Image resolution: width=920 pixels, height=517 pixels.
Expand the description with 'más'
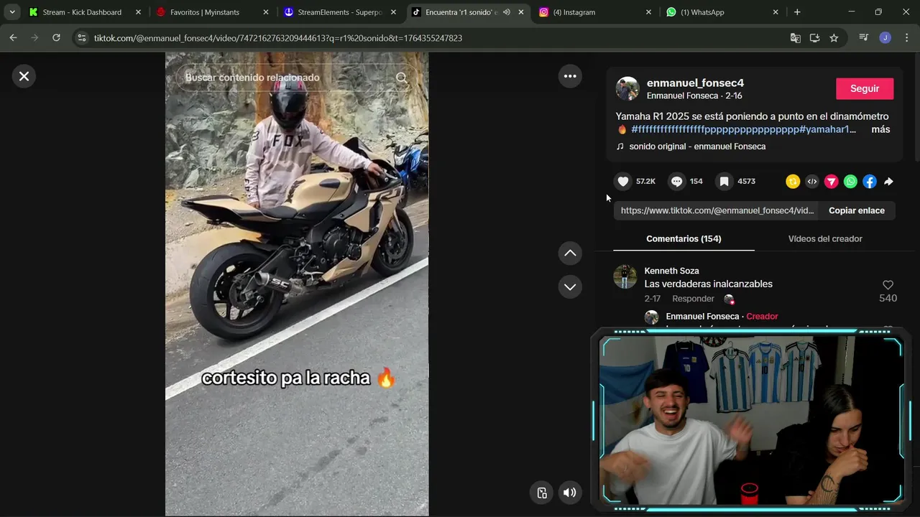[x=880, y=129]
